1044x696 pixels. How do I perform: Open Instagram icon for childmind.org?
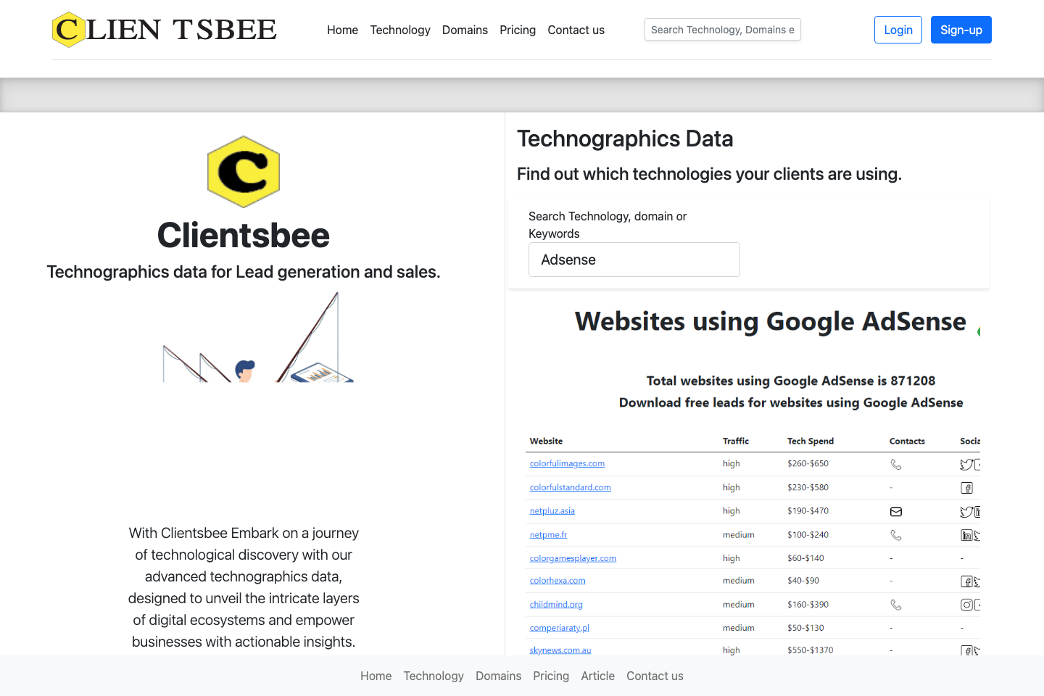tap(967, 605)
